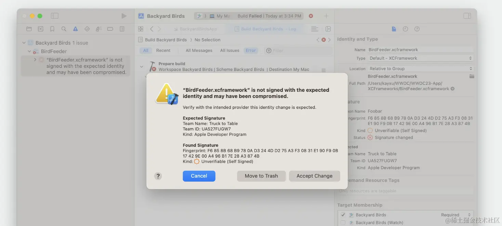Click the Unverifiable (Self Signed) kind in inspector
This screenshot has height=226, width=502.
[x=400, y=130]
